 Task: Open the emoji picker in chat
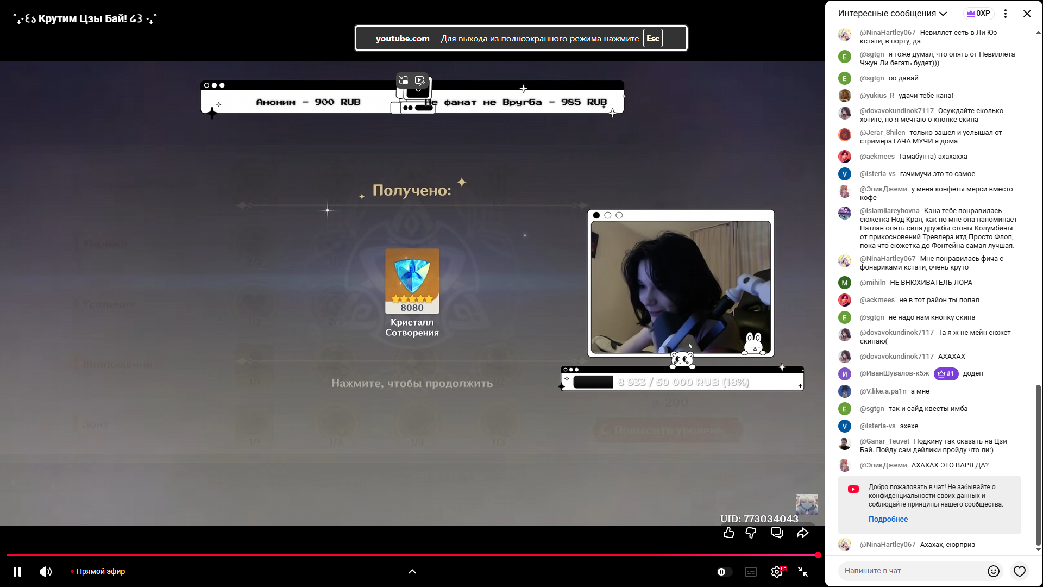pyautogui.click(x=994, y=571)
